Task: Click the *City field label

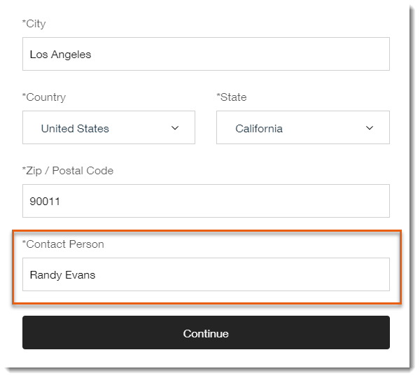Action: 34,24
